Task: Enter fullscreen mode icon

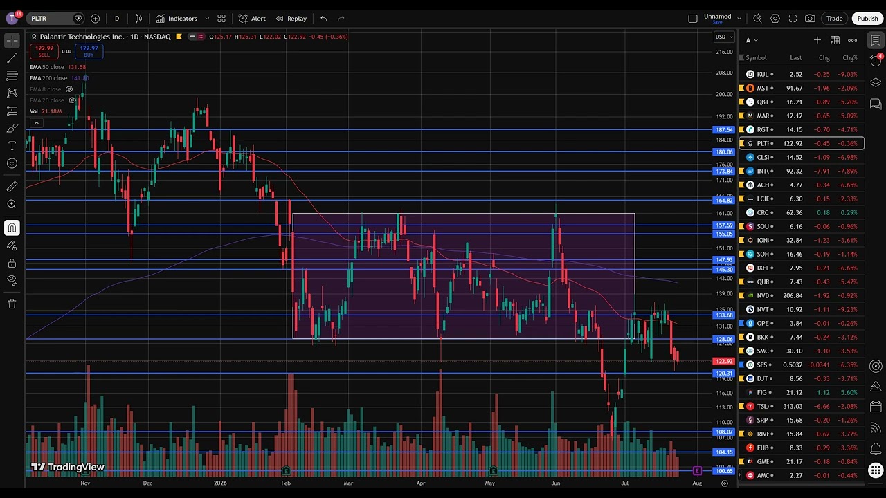Action: (793, 19)
